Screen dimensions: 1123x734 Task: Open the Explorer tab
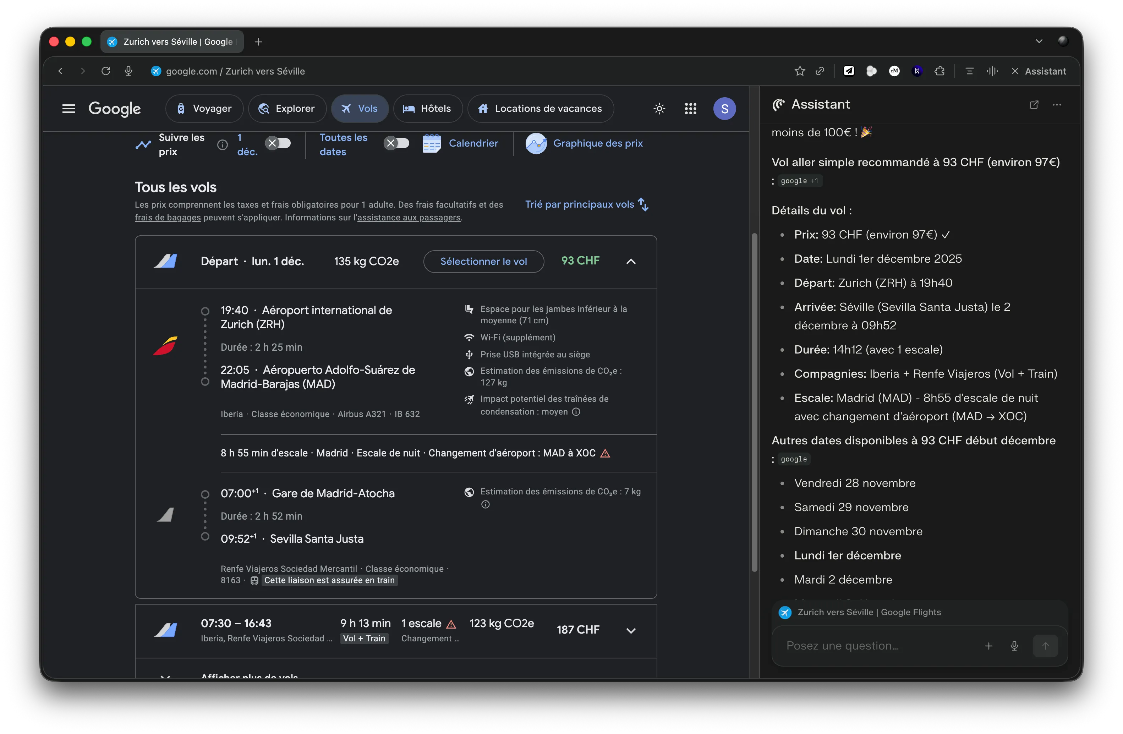point(287,109)
